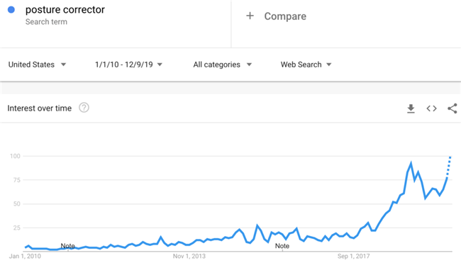Click the blue dot beside posture corrector
The image size is (461, 263).
[11, 10]
